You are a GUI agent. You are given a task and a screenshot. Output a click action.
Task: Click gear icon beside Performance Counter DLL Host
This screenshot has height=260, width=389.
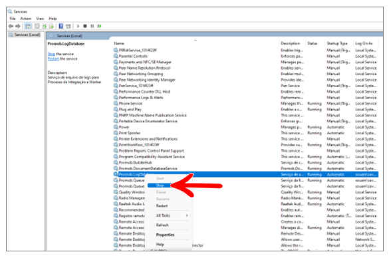coord(116,92)
